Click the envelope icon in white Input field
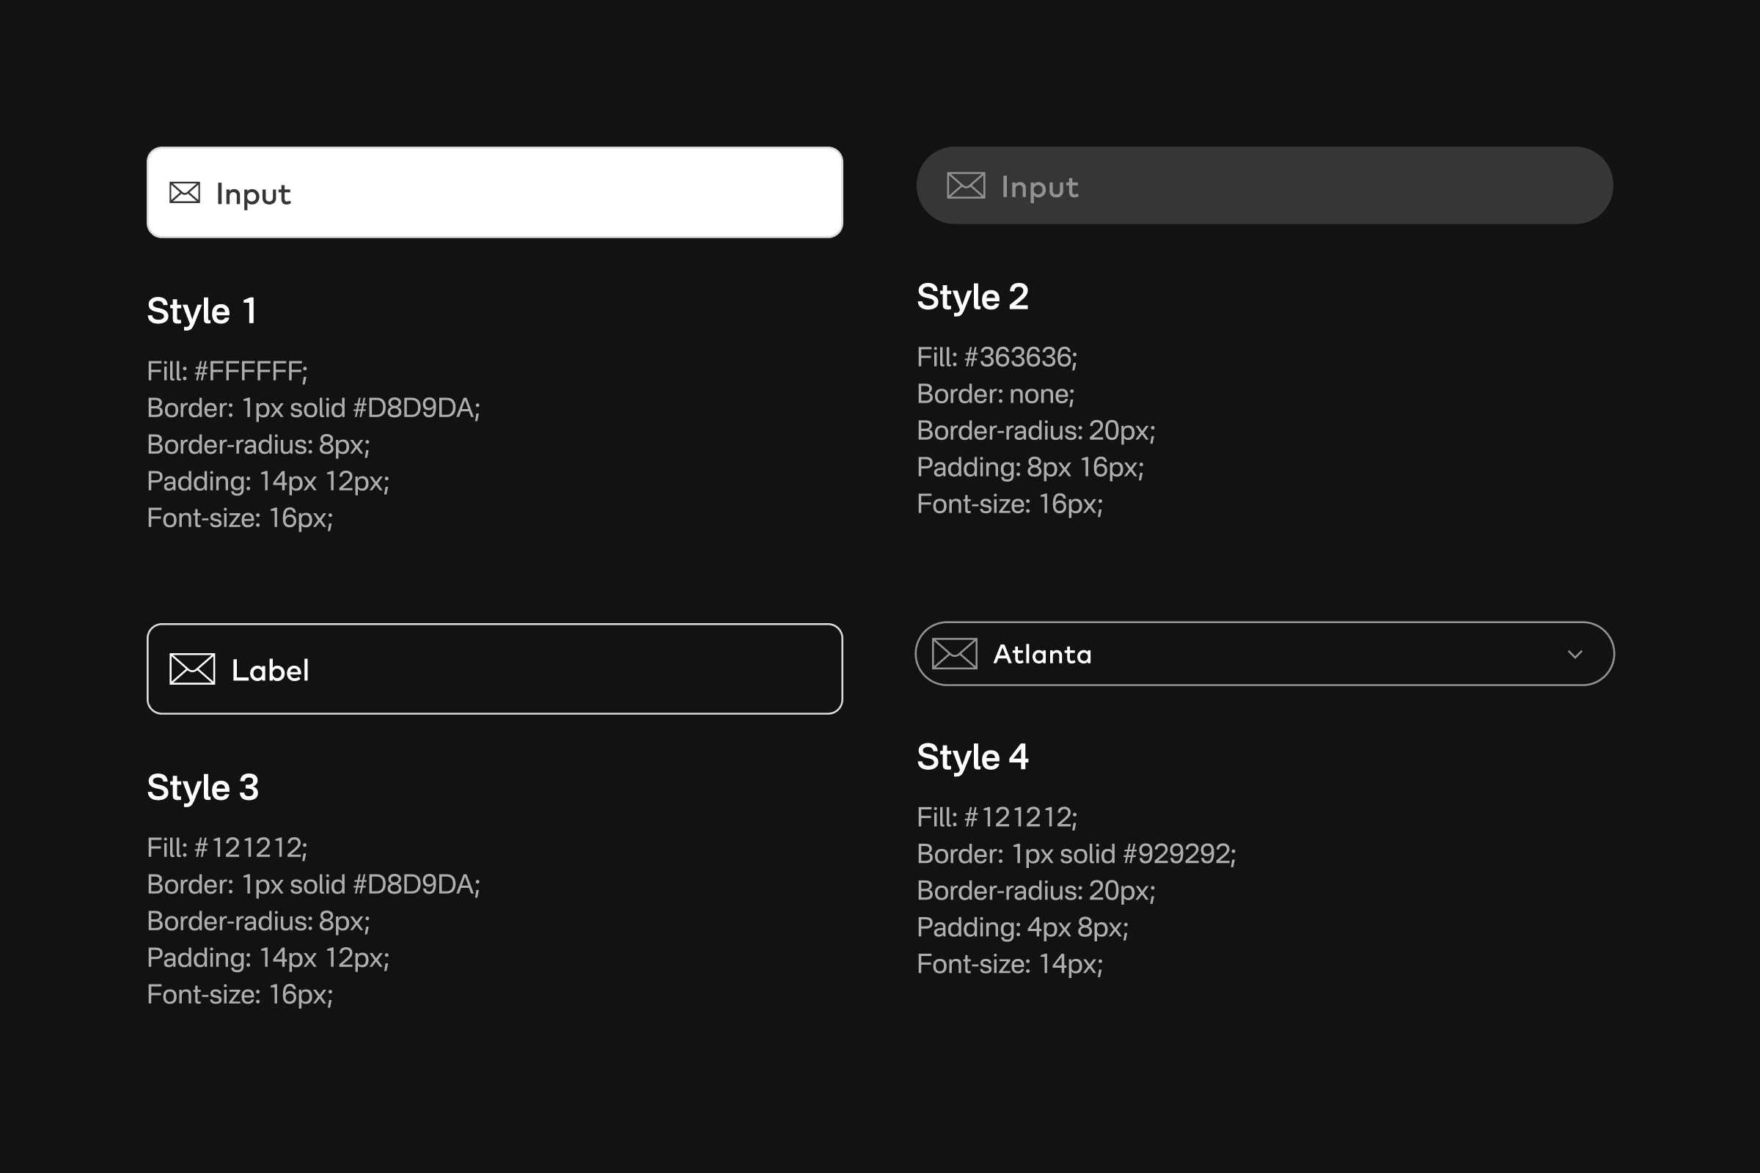Image resolution: width=1760 pixels, height=1173 pixels. point(184,193)
